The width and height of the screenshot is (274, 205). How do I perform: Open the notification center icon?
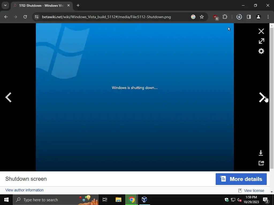coord(265,200)
